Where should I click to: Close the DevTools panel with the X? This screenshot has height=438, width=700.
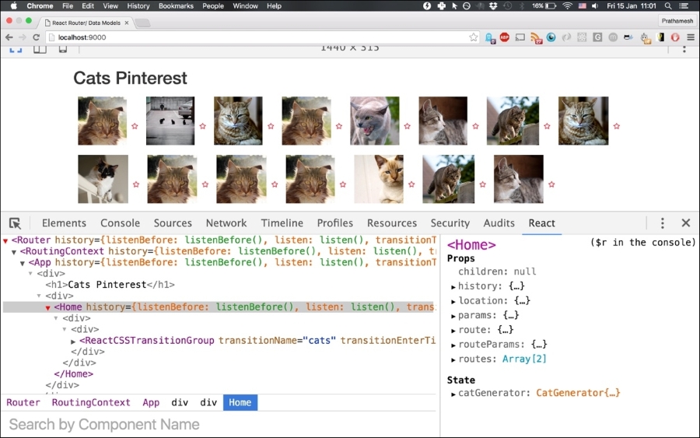686,223
